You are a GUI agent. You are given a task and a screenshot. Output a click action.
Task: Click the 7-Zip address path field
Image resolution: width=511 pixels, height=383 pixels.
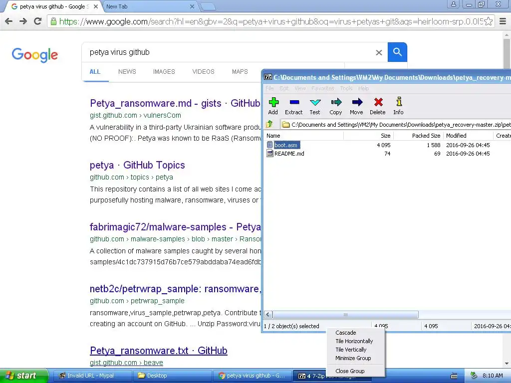click(x=396, y=124)
